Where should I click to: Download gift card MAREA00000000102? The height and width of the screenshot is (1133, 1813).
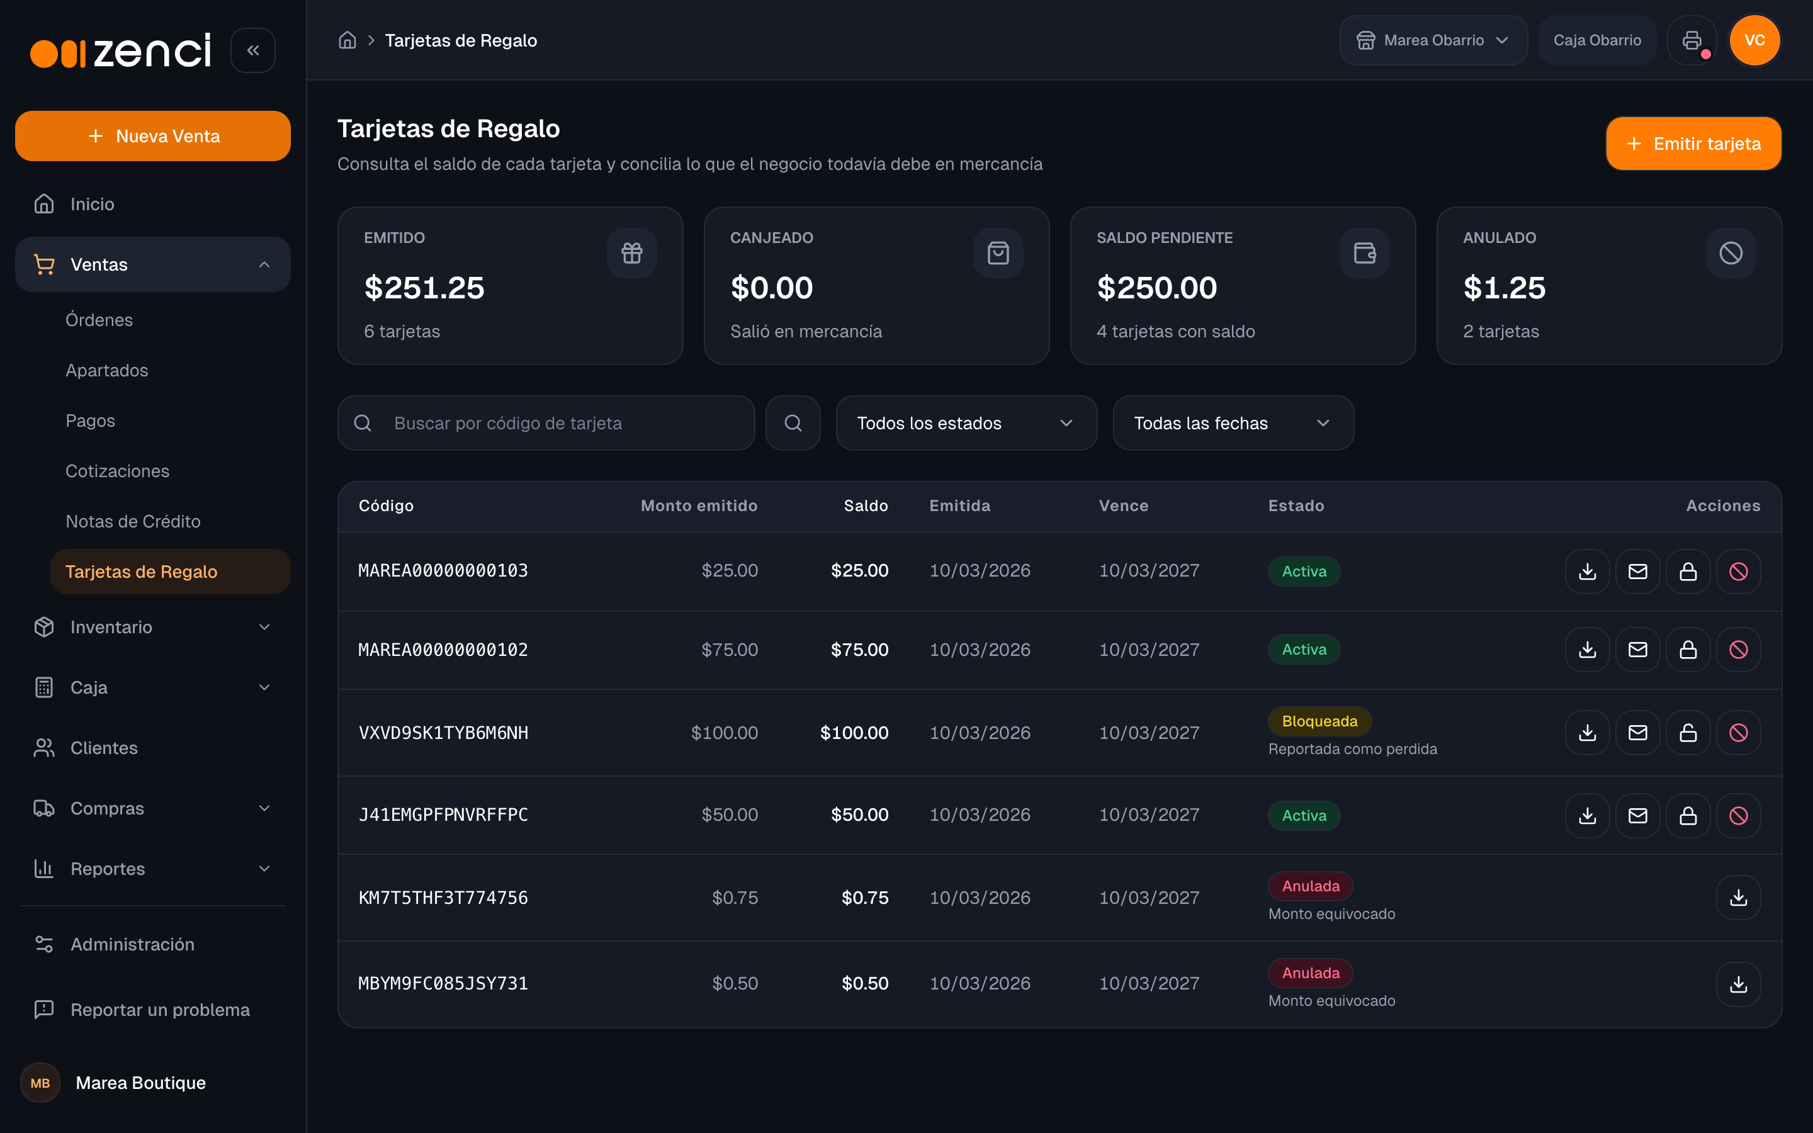click(1587, 650)
